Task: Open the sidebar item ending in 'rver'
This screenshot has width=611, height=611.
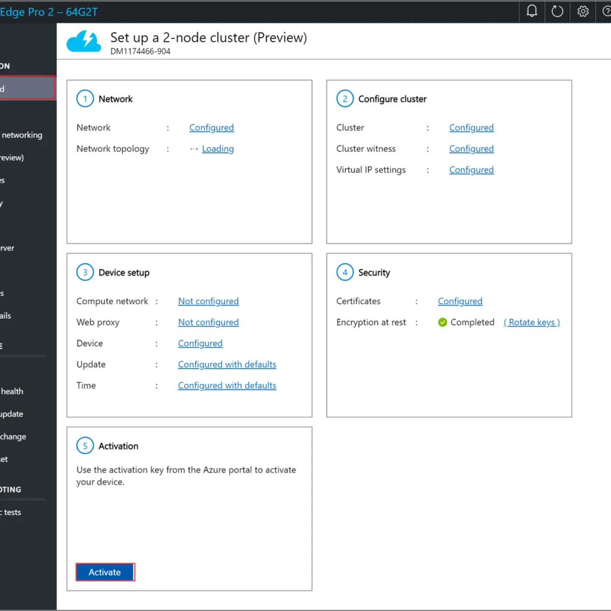Action: tap(8, 248)
